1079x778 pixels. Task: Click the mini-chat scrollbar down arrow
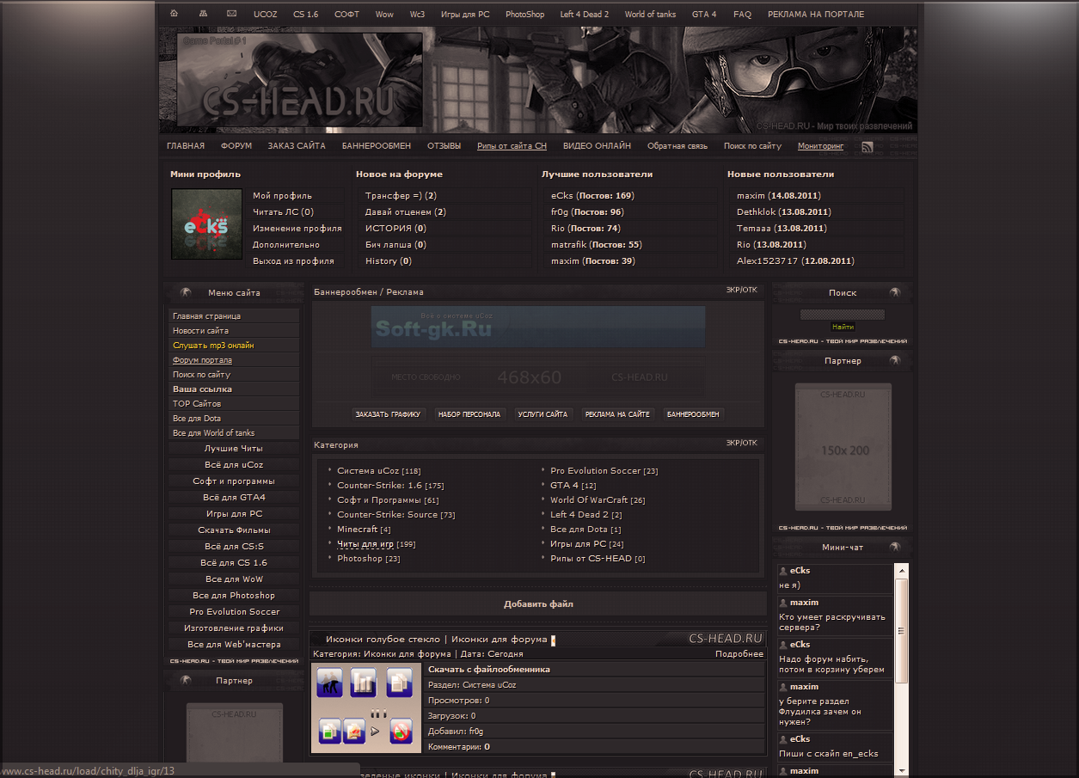point(901,770)
